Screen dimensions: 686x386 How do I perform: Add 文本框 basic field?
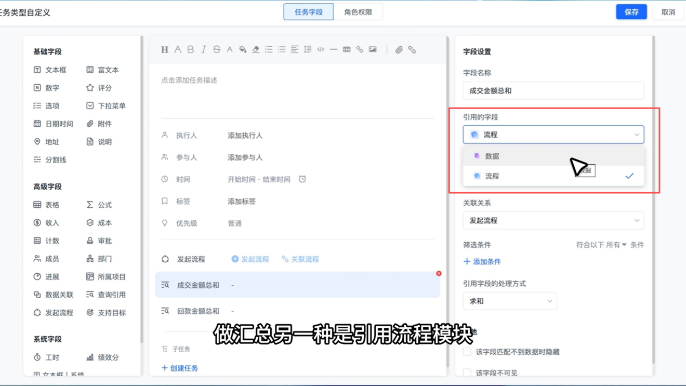50,70
